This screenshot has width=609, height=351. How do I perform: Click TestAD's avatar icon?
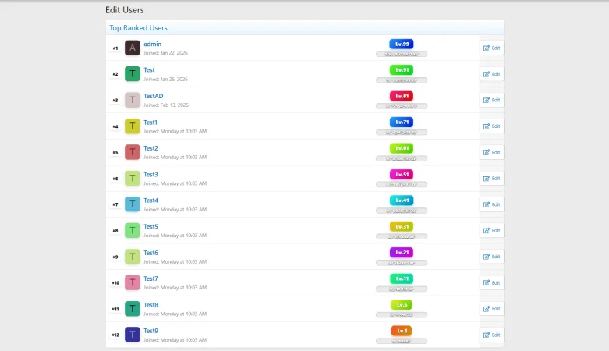point(133,101)
